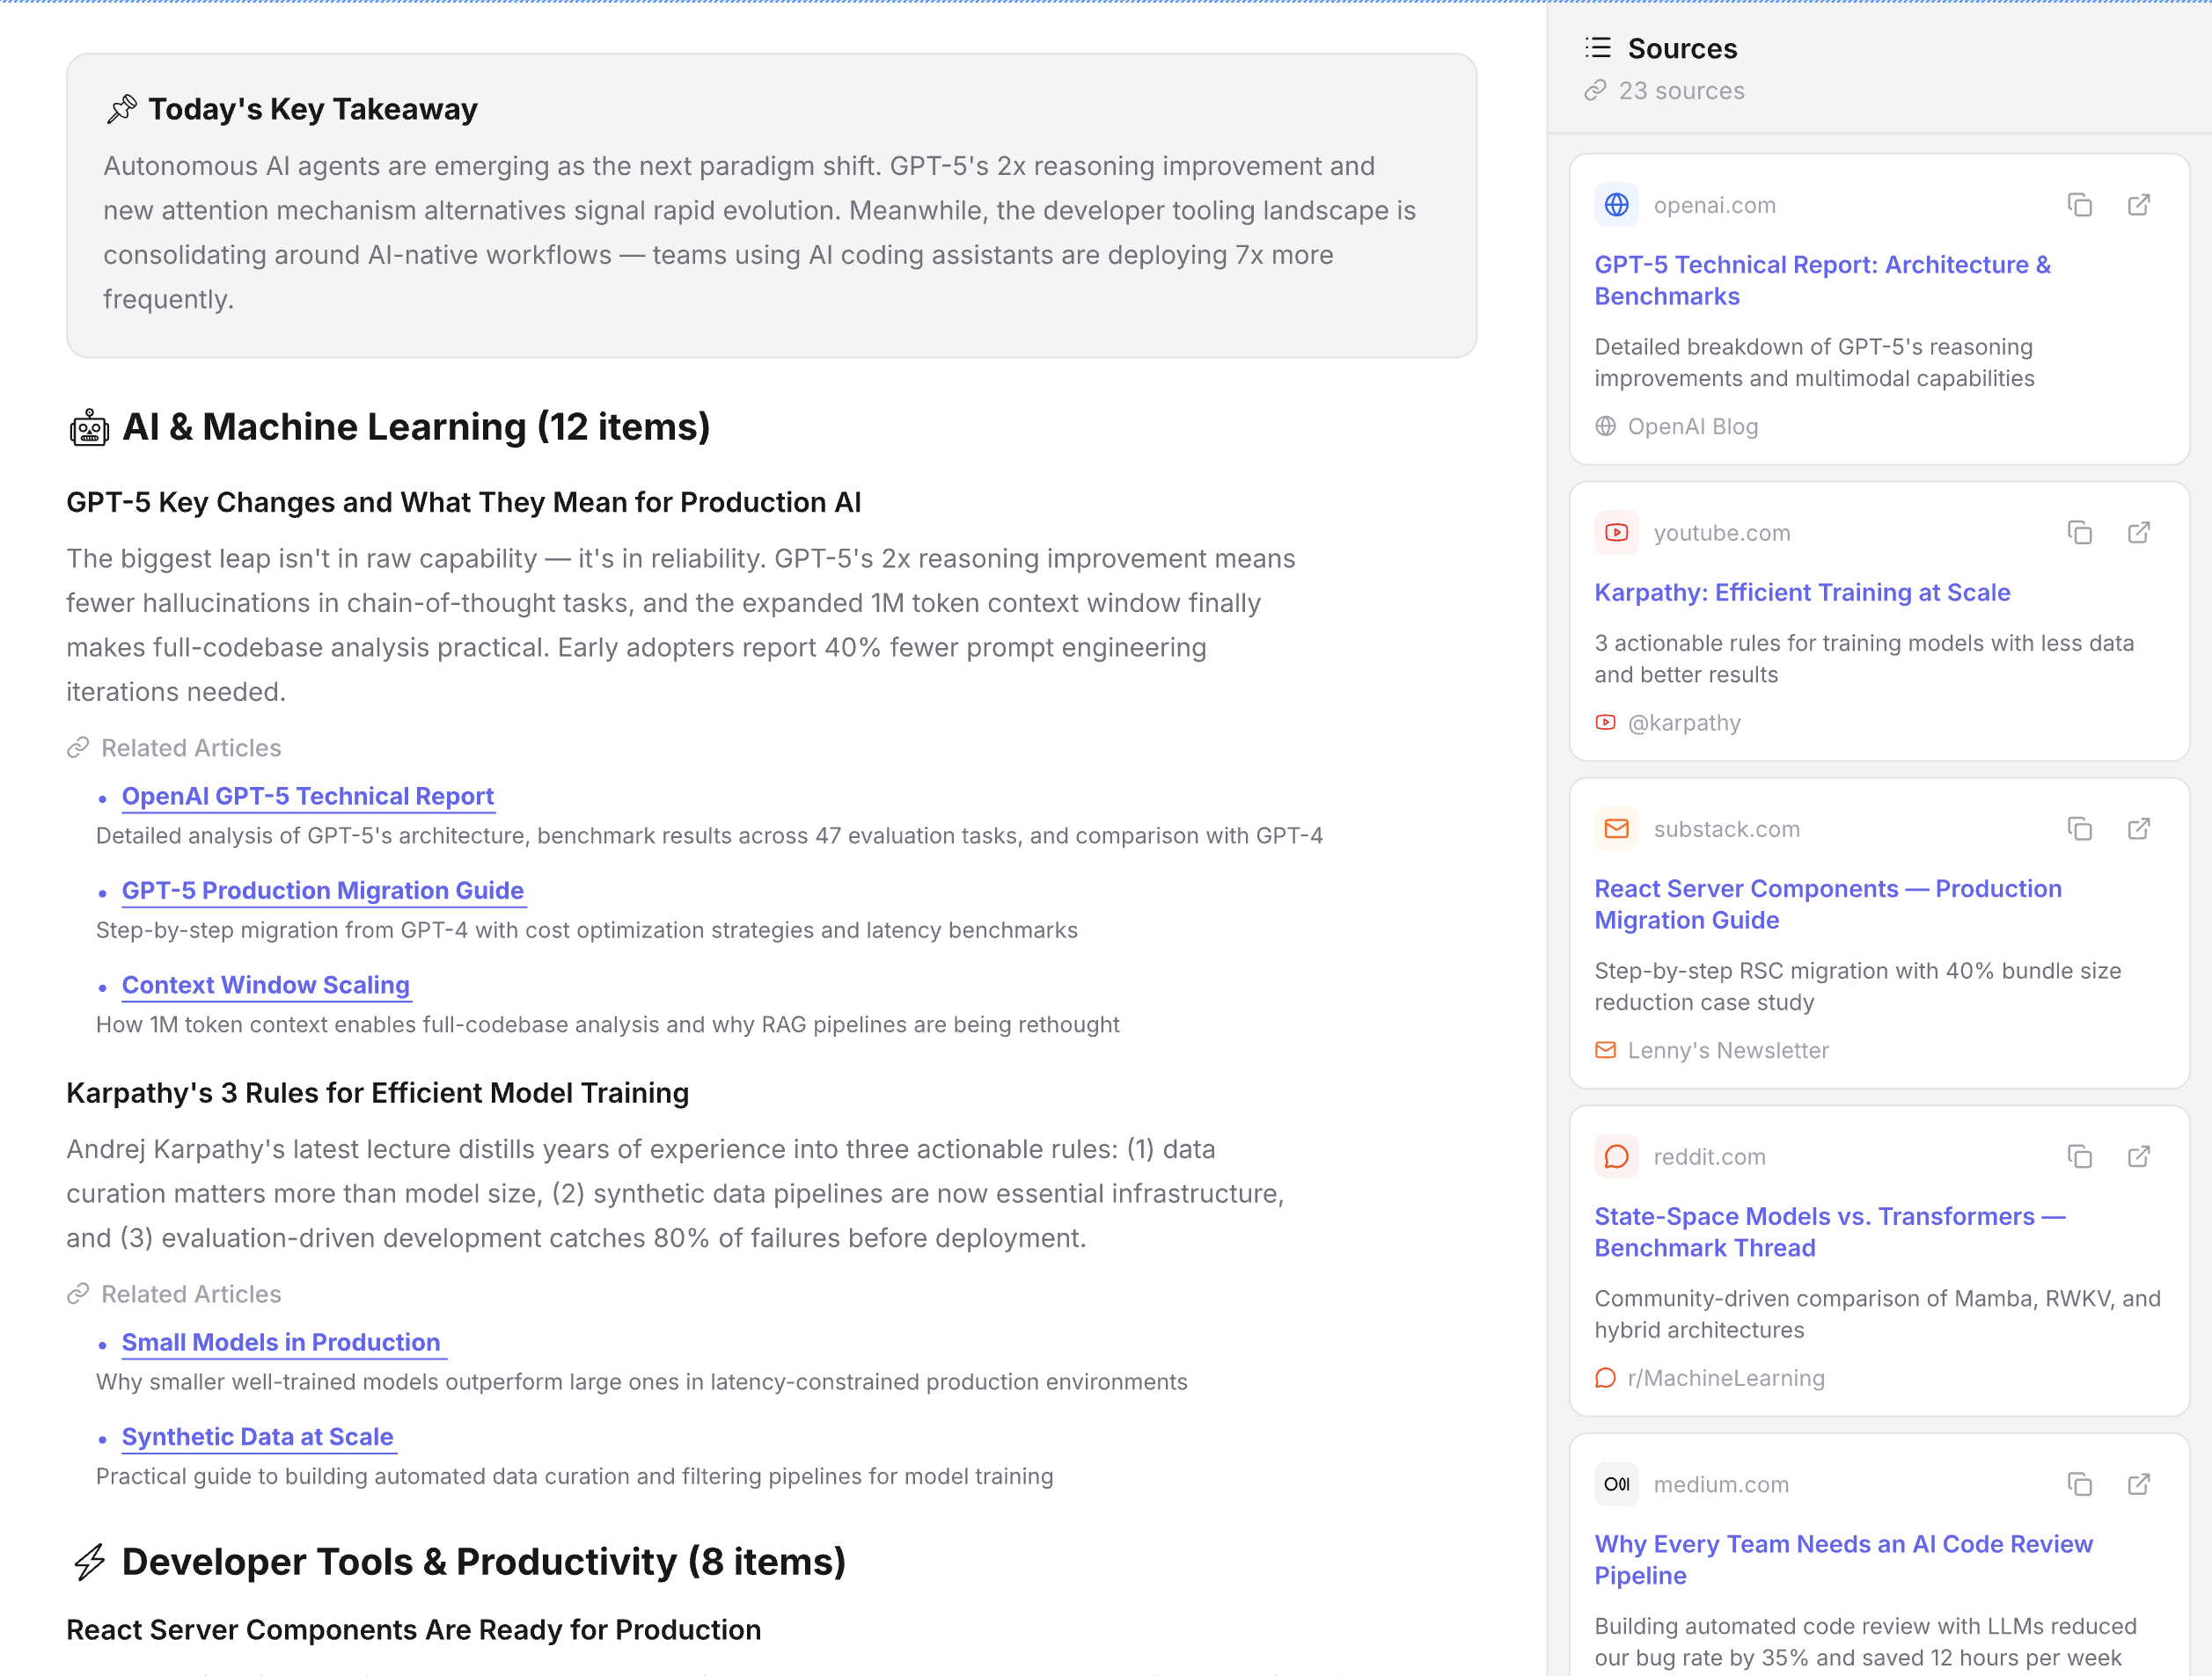
Task: Open the Small Models in Production link
Action: (x=282, y=1344)
